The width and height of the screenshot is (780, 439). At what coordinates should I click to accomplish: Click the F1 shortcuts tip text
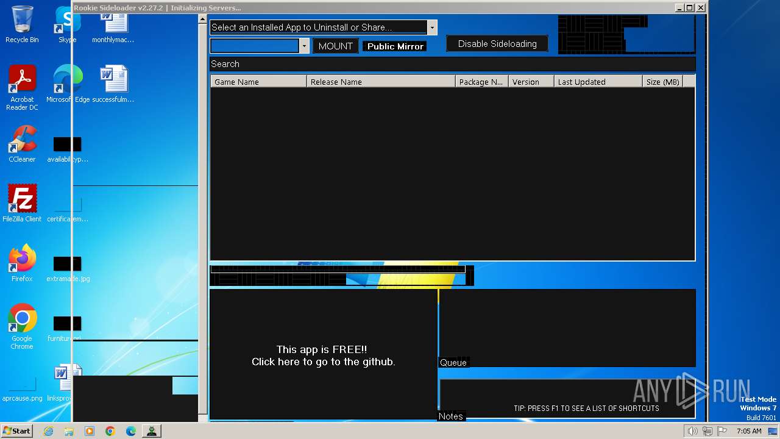tap(586, 409)
